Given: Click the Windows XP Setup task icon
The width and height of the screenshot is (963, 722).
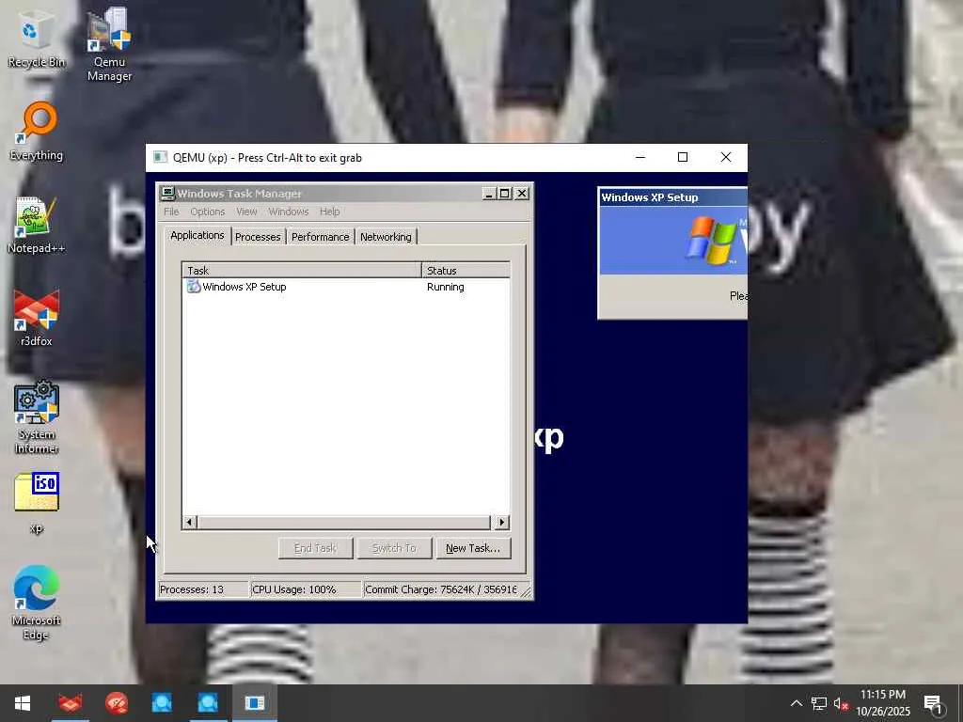Looking at the screenshot, I should [x=194, y=287].
